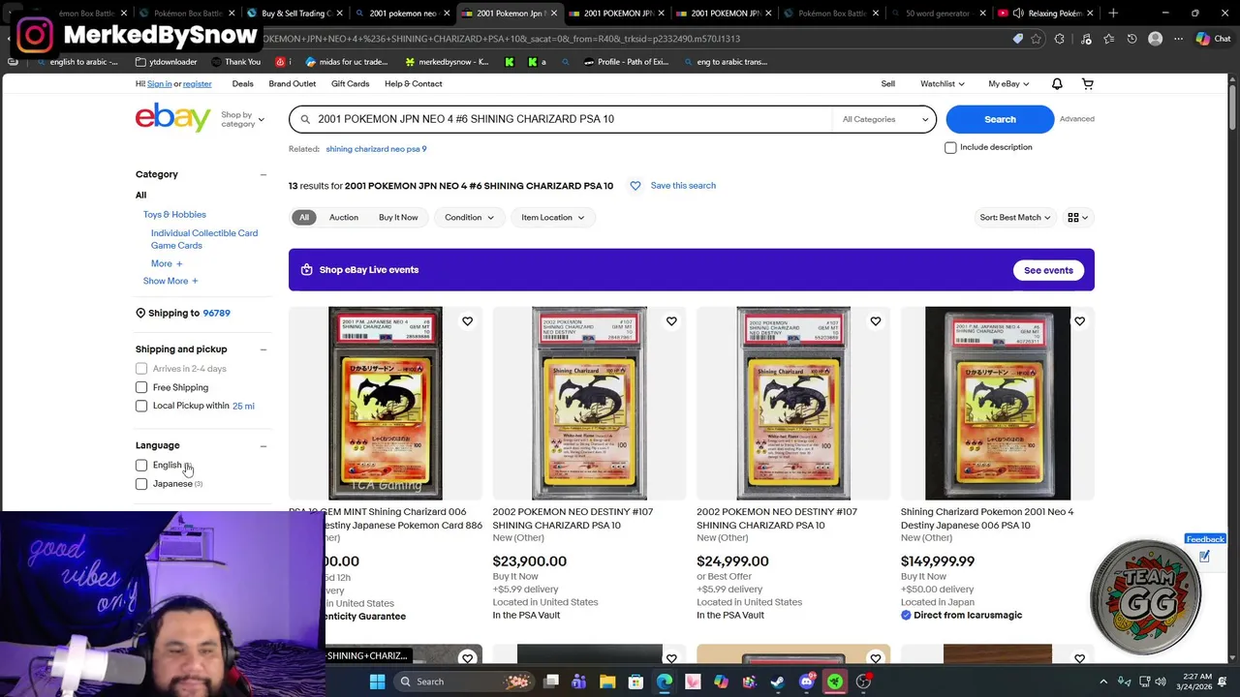Open the Help & Contact link
The height and width of the screenshot is (697, 1240).
413,84
